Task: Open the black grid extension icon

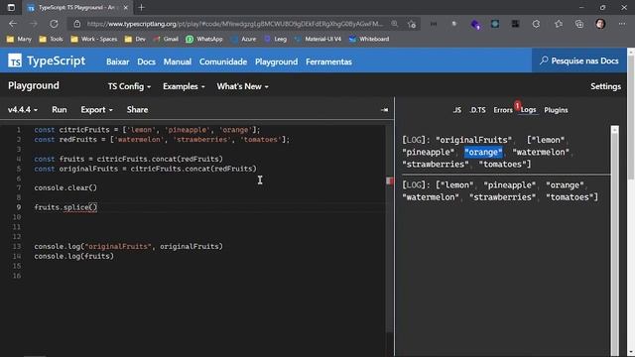Action: 515,24
